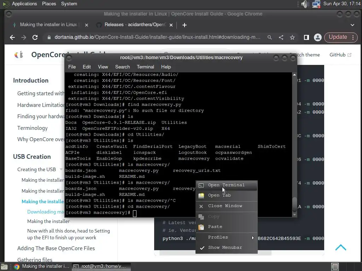Close the 'Making the installer in Linux' tab

pos(87,25)
